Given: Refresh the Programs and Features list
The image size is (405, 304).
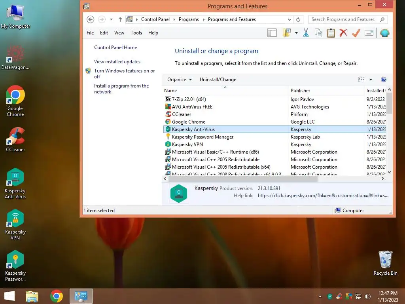Looking at the screenshot, I should [298, 19].
